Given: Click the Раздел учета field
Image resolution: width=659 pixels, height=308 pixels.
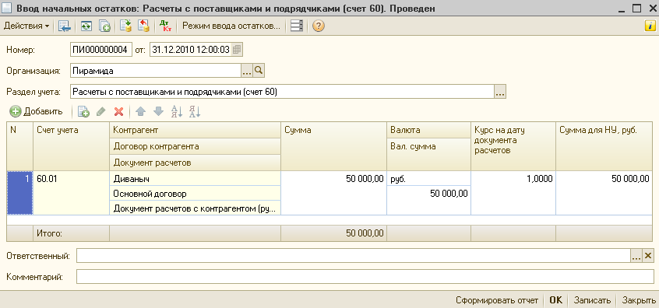Looking at the screenshot, I should click(x=282, y=92).
